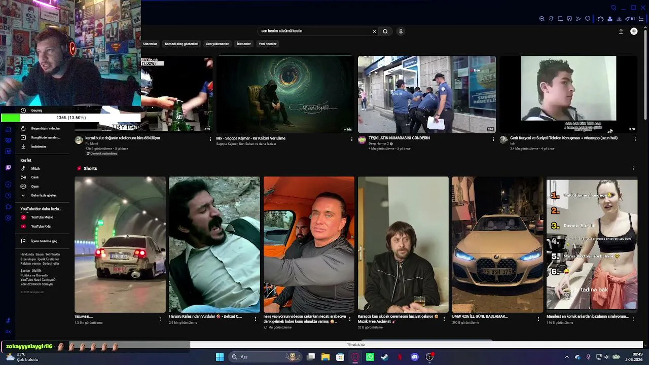
Task: Select the Son yüklenenler filter chip
Action: pyautogui.click(x=218, y=44)
